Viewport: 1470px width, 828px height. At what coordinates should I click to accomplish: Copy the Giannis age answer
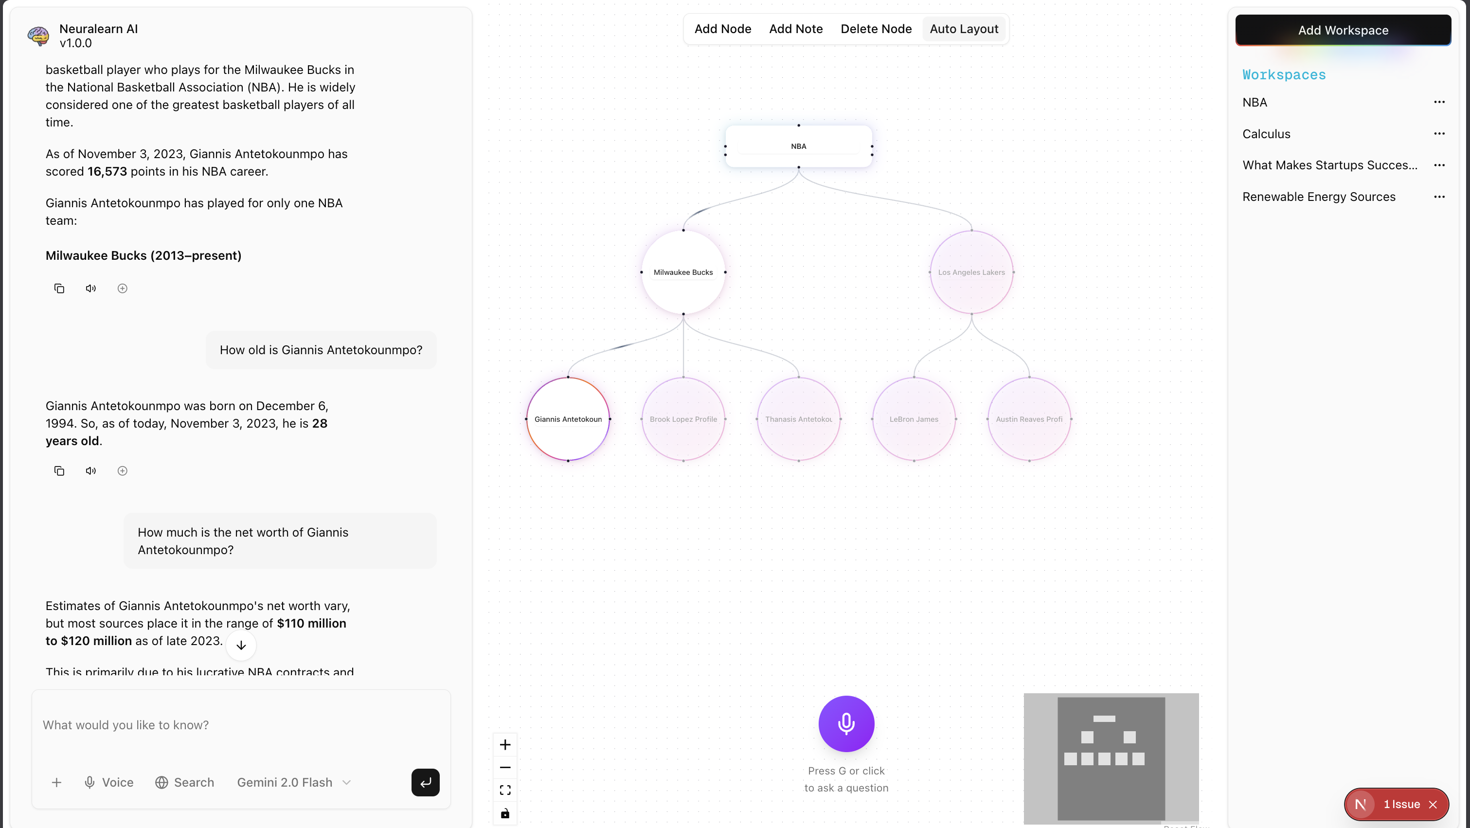59,471
